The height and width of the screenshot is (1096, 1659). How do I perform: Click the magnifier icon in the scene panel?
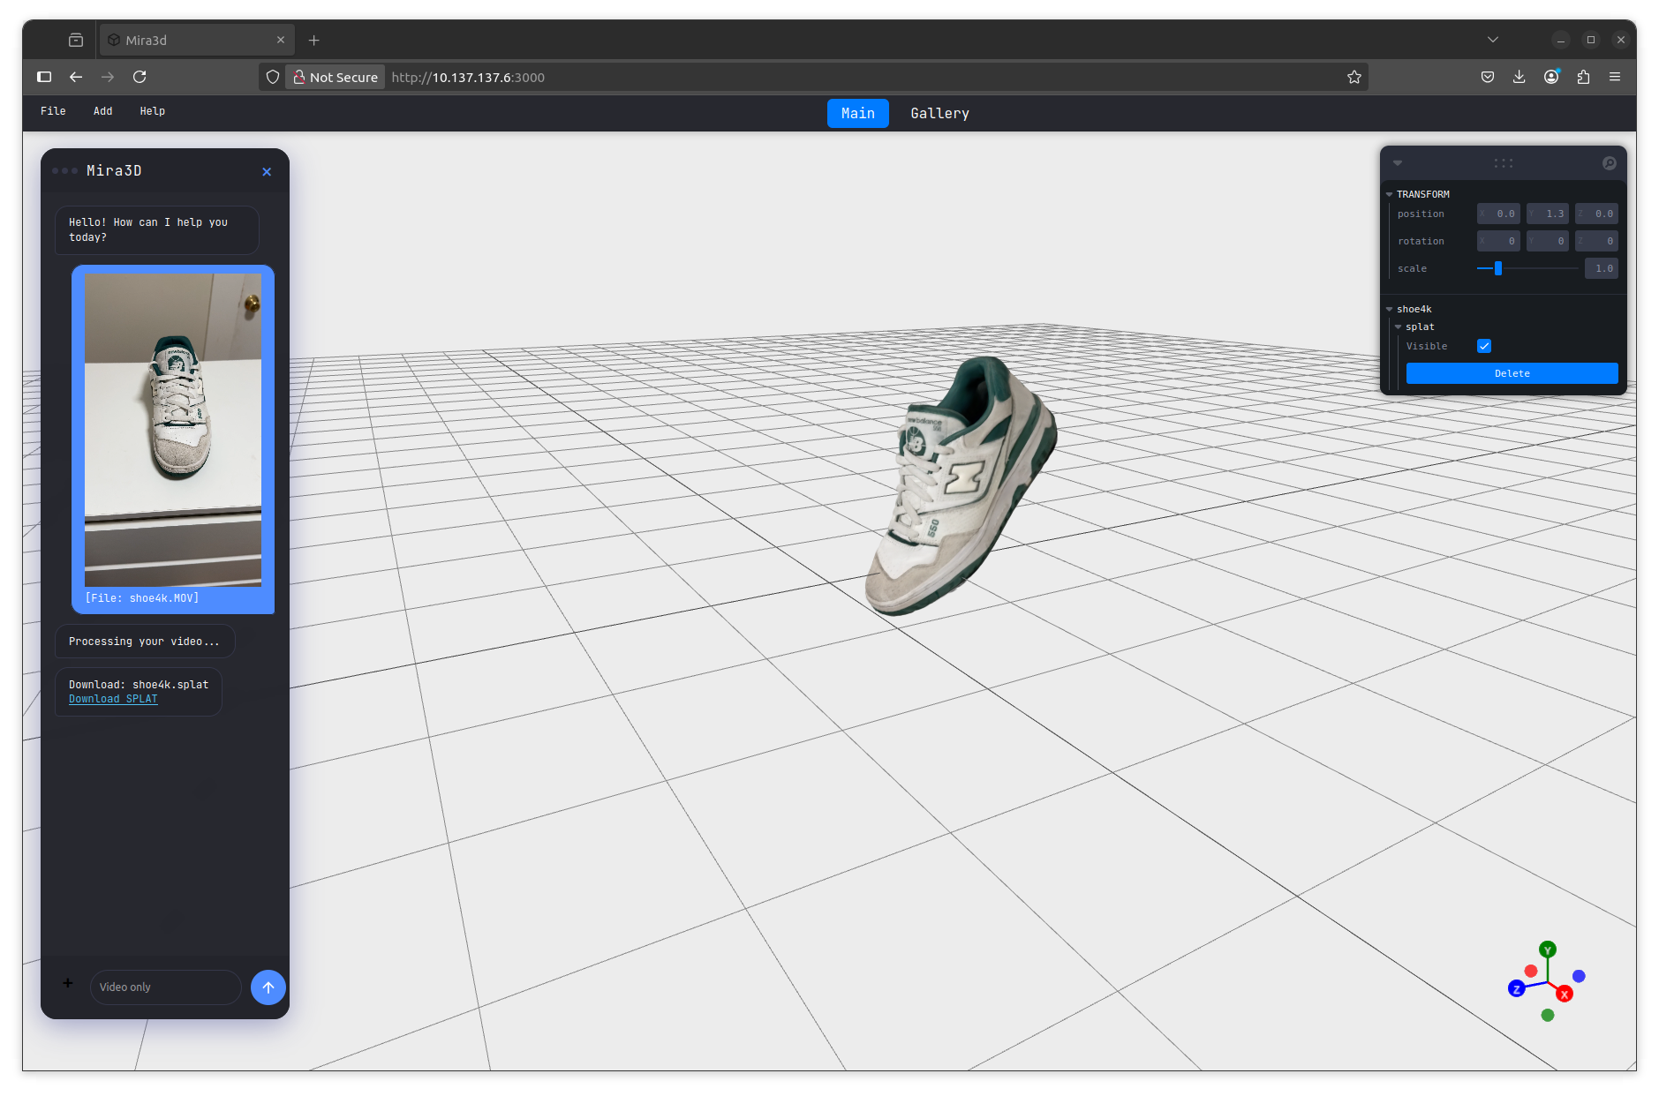click(1610, 162)
